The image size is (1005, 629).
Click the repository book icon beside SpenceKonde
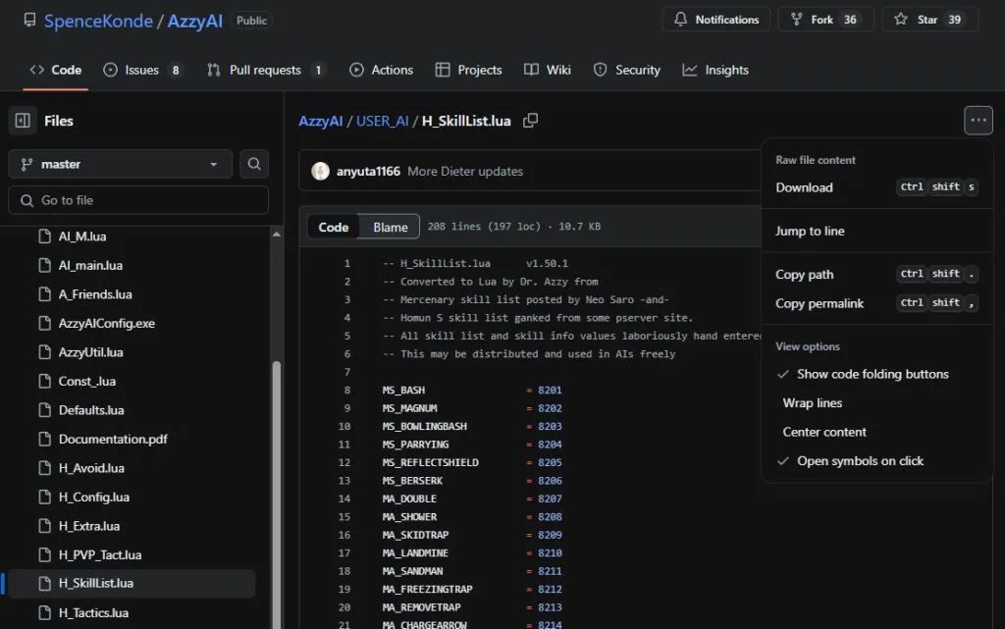click(29, 20)
